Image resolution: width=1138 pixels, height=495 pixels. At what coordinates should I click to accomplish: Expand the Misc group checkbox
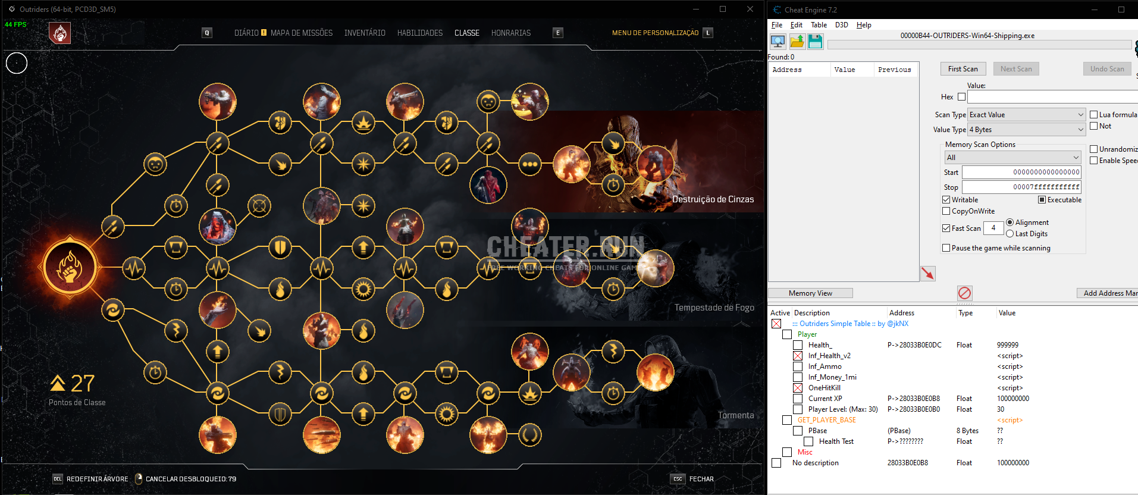point(787,452)
